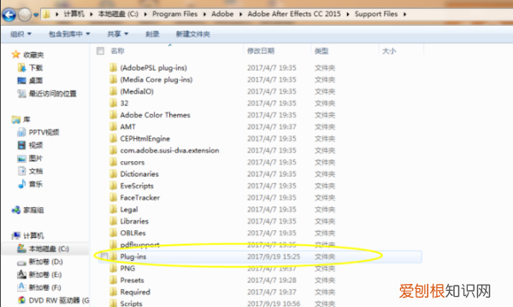The width and height of the screenshot is (513, 307).
Task: Open PPTV视频 library icon
Action: pos(21,132)
